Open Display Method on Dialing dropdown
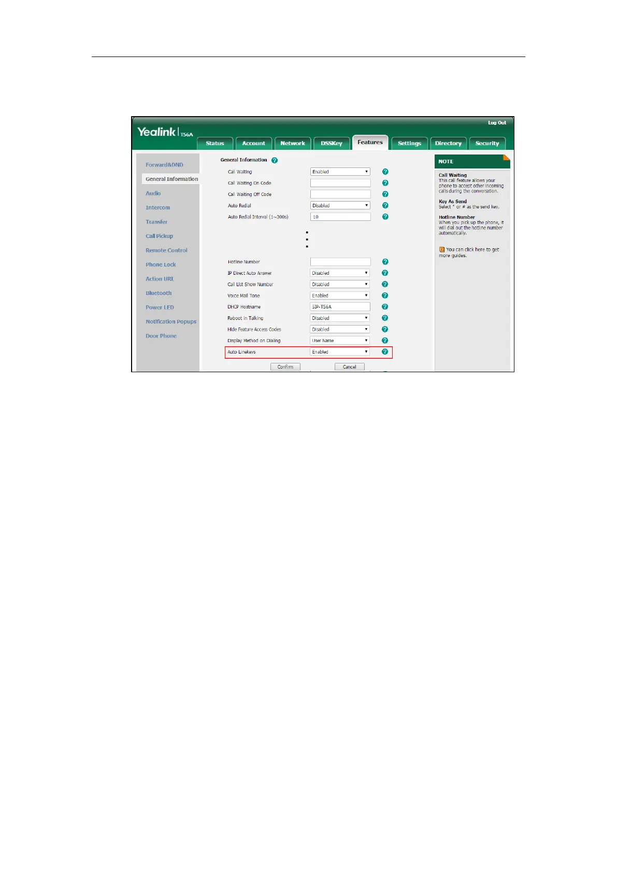The image size is (617, 873). (x=340, y=341)
